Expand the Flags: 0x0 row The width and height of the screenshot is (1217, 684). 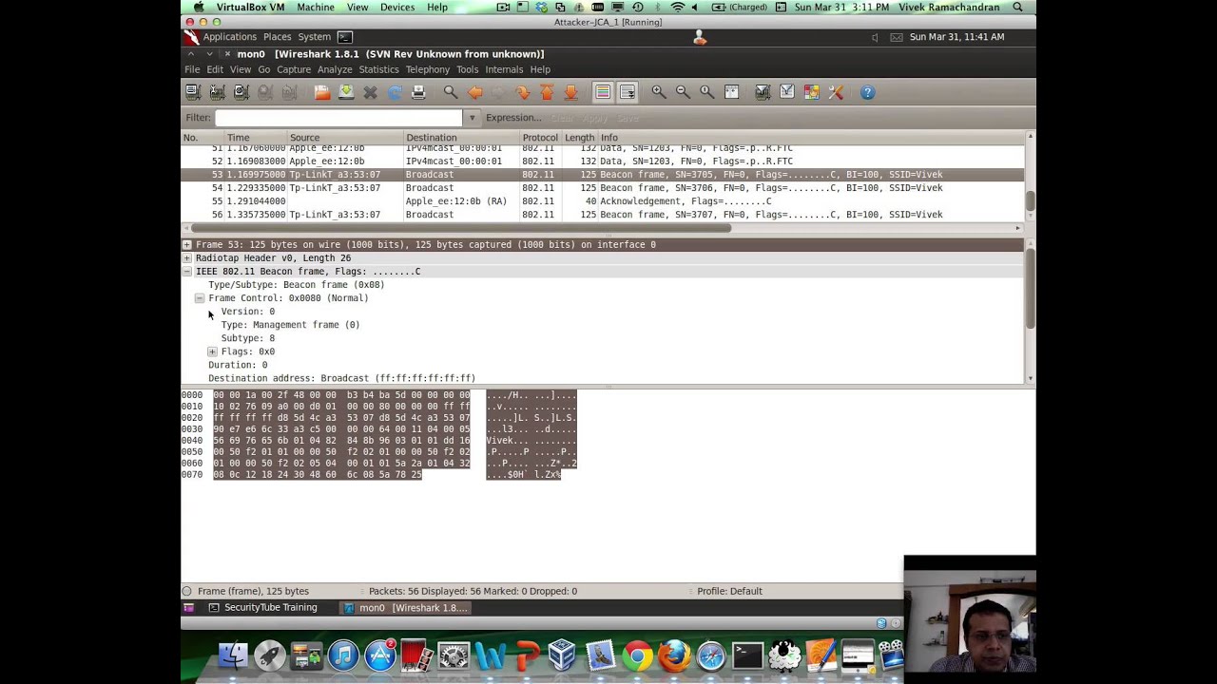[212, 351]
